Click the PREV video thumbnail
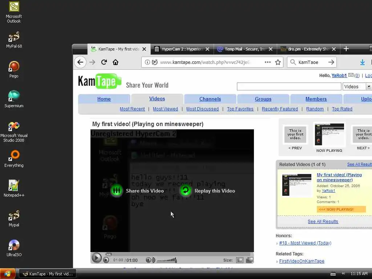The image size is (372, 279). (295, 134)
